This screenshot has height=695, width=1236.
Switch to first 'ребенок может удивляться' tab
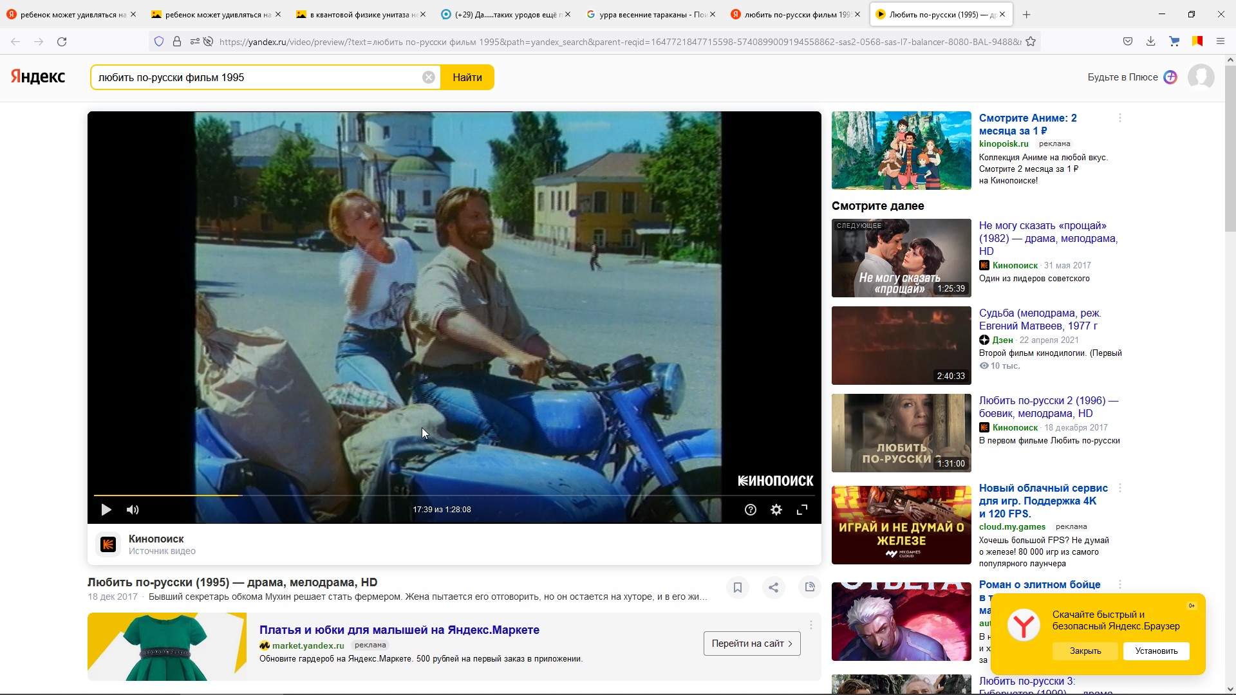pyautogui.click(x=71, y=14)
